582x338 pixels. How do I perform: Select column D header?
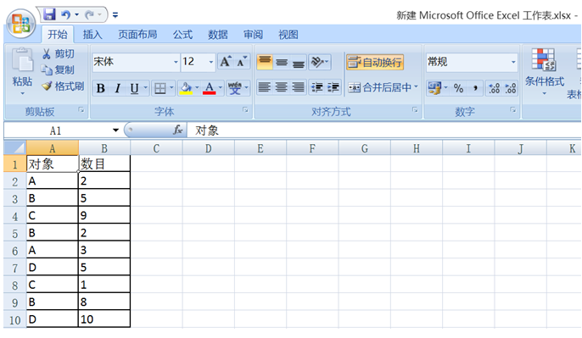pyautogui.click(x=208, y=148)
